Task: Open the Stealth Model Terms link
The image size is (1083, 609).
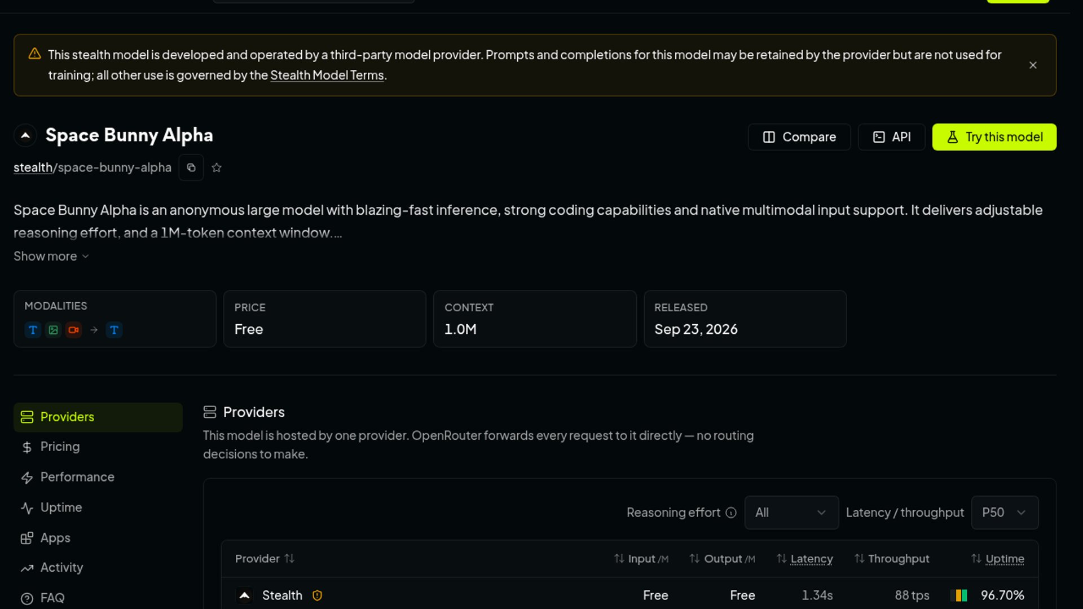Action: [327, 75]
